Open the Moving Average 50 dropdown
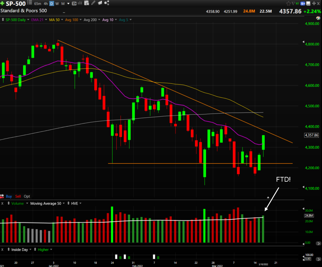Screen dimensions: 322x267 point(64,203)
